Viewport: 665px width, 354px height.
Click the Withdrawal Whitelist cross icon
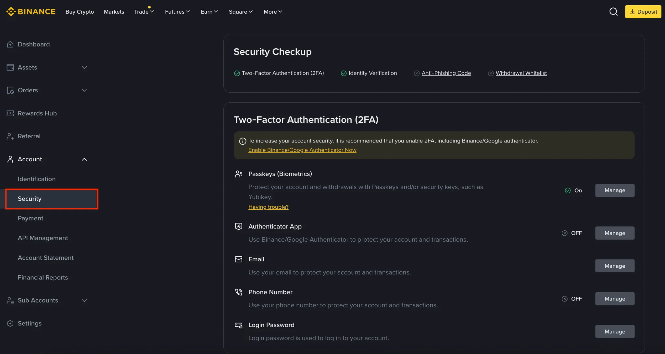(x=491, y=73)
